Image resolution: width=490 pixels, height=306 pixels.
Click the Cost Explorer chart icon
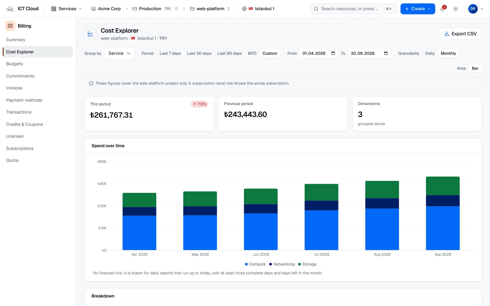[x=90, y=34]
